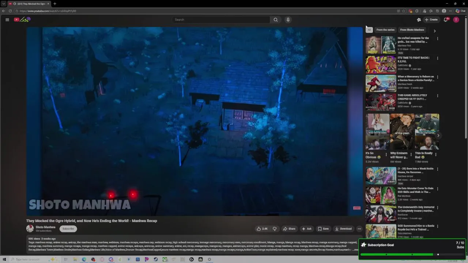
Task: Click the browser address bar URL
Action: click(x=48, y=11)
